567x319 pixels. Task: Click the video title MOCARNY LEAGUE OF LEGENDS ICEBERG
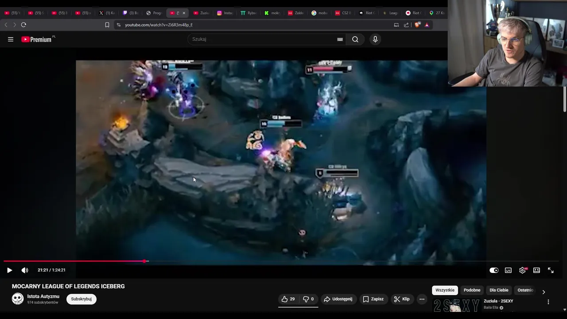click(x=68, y=286)
